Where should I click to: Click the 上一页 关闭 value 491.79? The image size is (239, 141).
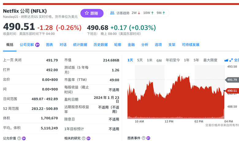[52, 60]
